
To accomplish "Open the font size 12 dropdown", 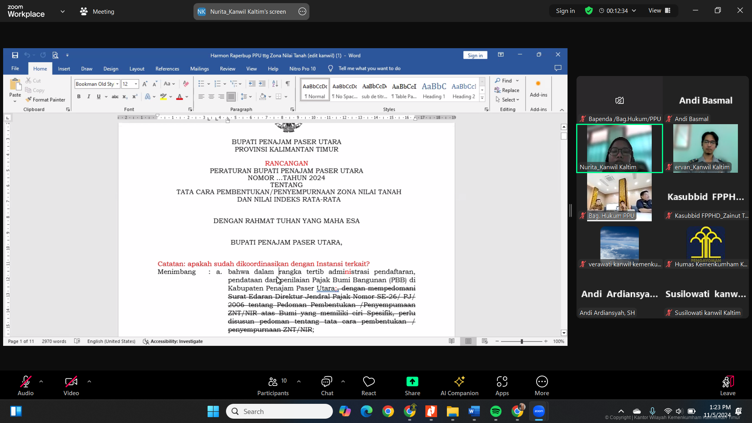I will coord(136,84).
